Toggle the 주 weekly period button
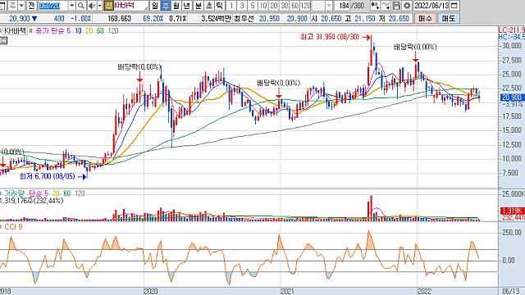 166,6
